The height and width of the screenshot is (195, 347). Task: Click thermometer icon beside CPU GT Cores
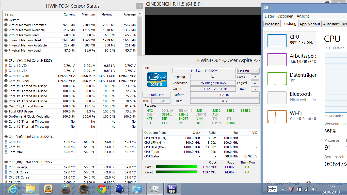(x=6, y=177)
